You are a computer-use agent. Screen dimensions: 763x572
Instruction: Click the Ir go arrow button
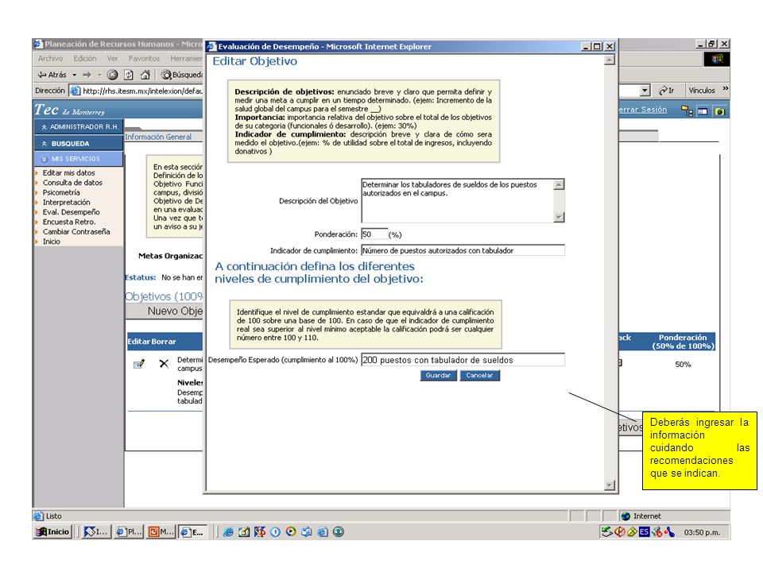tap(667, 91)
